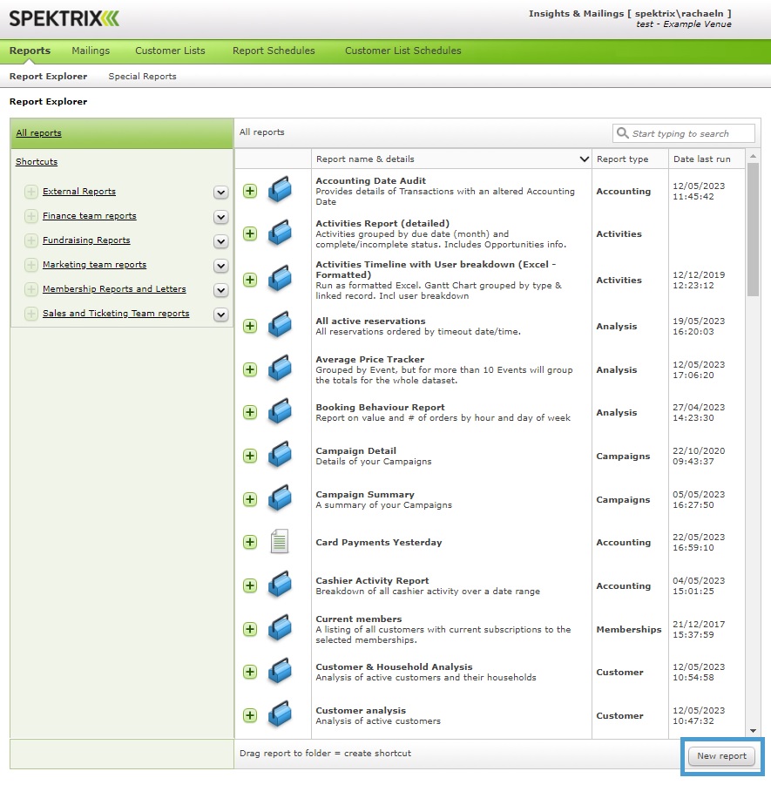Sort by the Date last run column header

[x=707, y=159]
